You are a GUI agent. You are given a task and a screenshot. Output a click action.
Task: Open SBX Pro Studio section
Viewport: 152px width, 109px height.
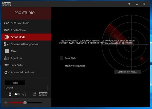(x=26, y=23)
